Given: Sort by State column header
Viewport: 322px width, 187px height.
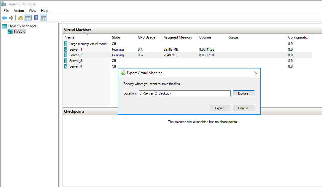Looking at the screenshot, I should 123,37.
